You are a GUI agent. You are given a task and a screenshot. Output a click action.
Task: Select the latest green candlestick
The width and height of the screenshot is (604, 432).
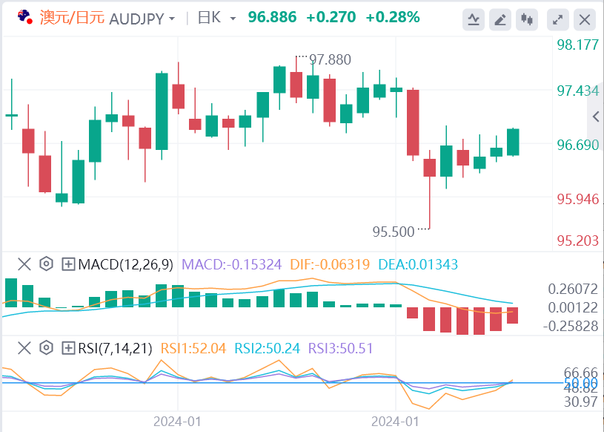click(513, 142)
